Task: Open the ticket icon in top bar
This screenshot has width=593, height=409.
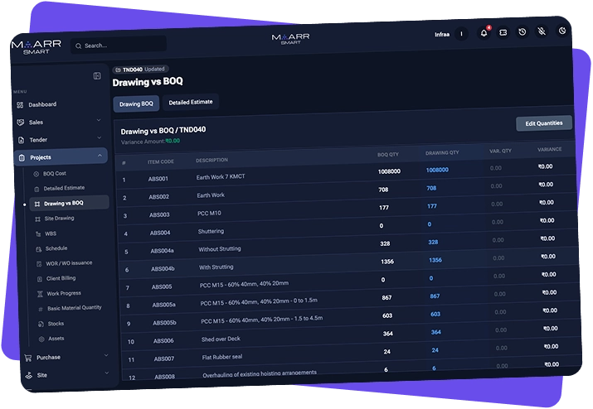Action: (x=503, y=32)
